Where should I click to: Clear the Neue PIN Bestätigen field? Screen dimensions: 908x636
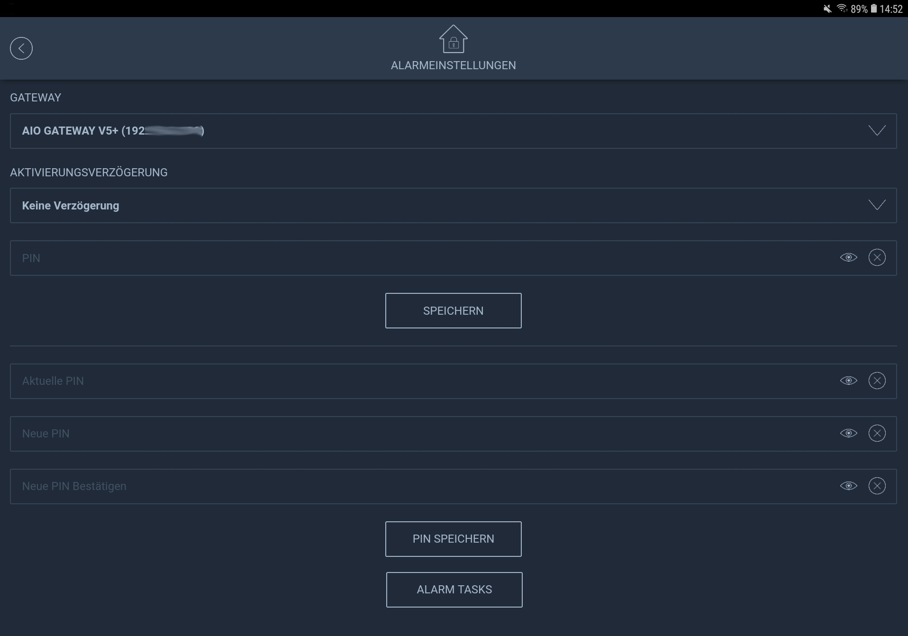877,486
